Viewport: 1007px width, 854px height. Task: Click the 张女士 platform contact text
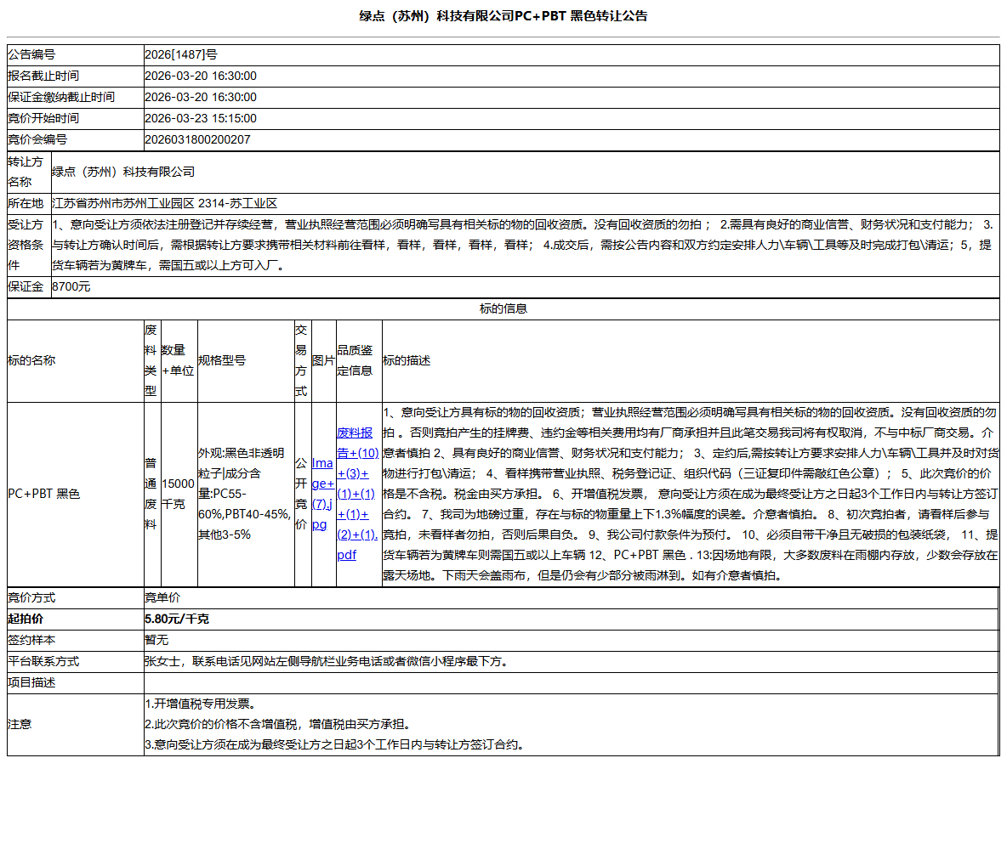point(326,661)
